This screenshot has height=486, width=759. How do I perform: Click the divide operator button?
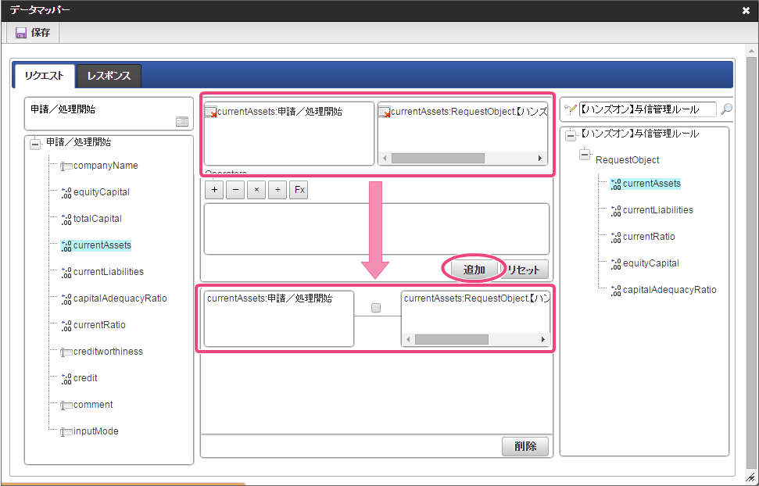[x=277, y=190]
